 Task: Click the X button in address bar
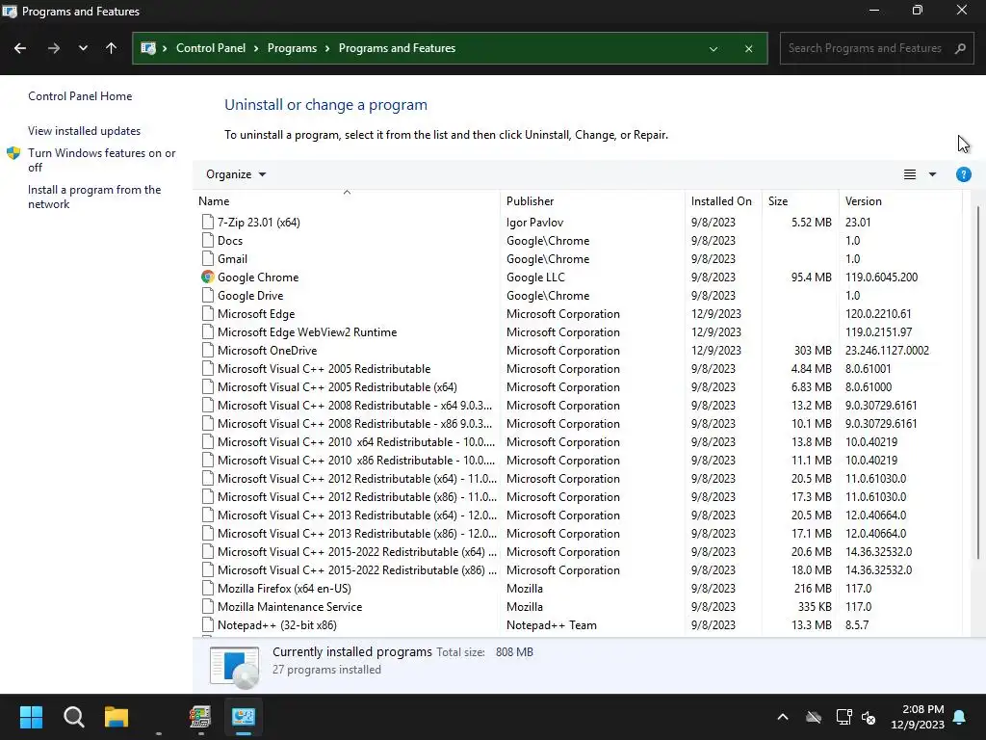748,49
